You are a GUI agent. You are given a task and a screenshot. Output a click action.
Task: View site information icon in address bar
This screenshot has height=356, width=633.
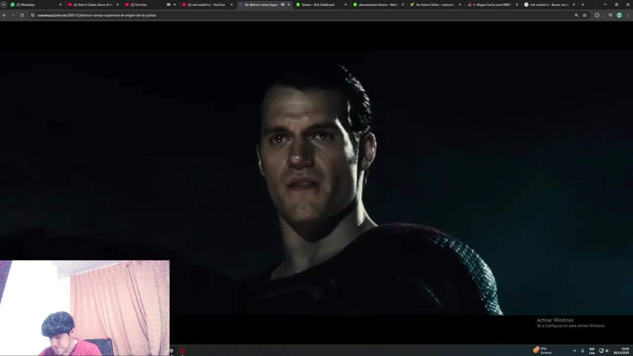[x=33, y=15]
